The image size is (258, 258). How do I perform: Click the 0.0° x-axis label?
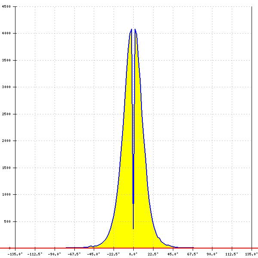[133, 254]
